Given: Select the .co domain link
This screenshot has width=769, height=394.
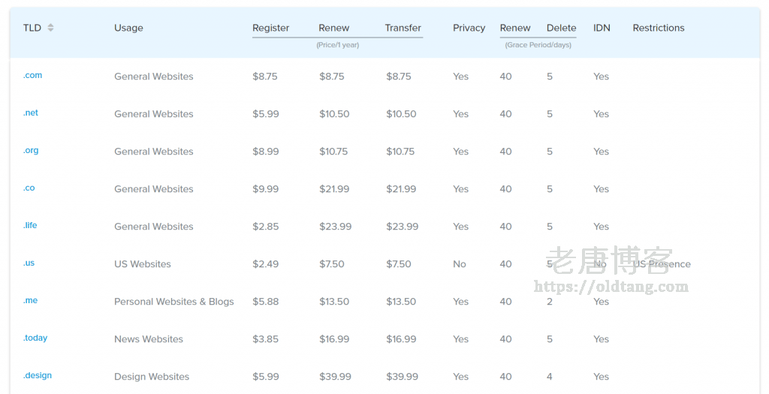Looking at the screenshot, I should 29,188.
